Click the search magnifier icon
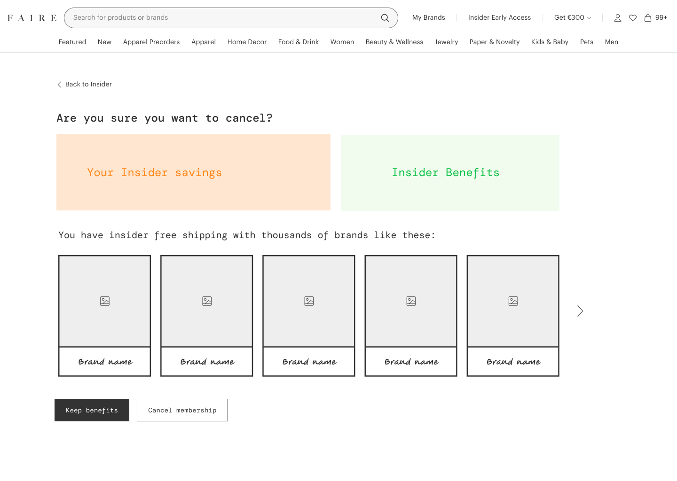 click(385, 18)
